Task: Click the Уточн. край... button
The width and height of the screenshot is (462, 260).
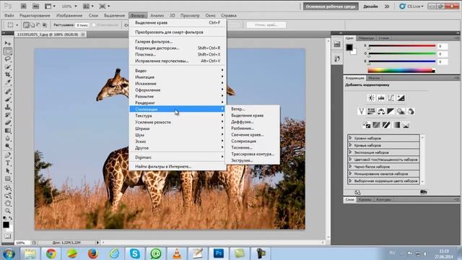Action: coord(266,25)
